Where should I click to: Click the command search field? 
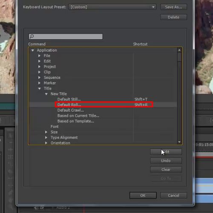tap(66, 37)
